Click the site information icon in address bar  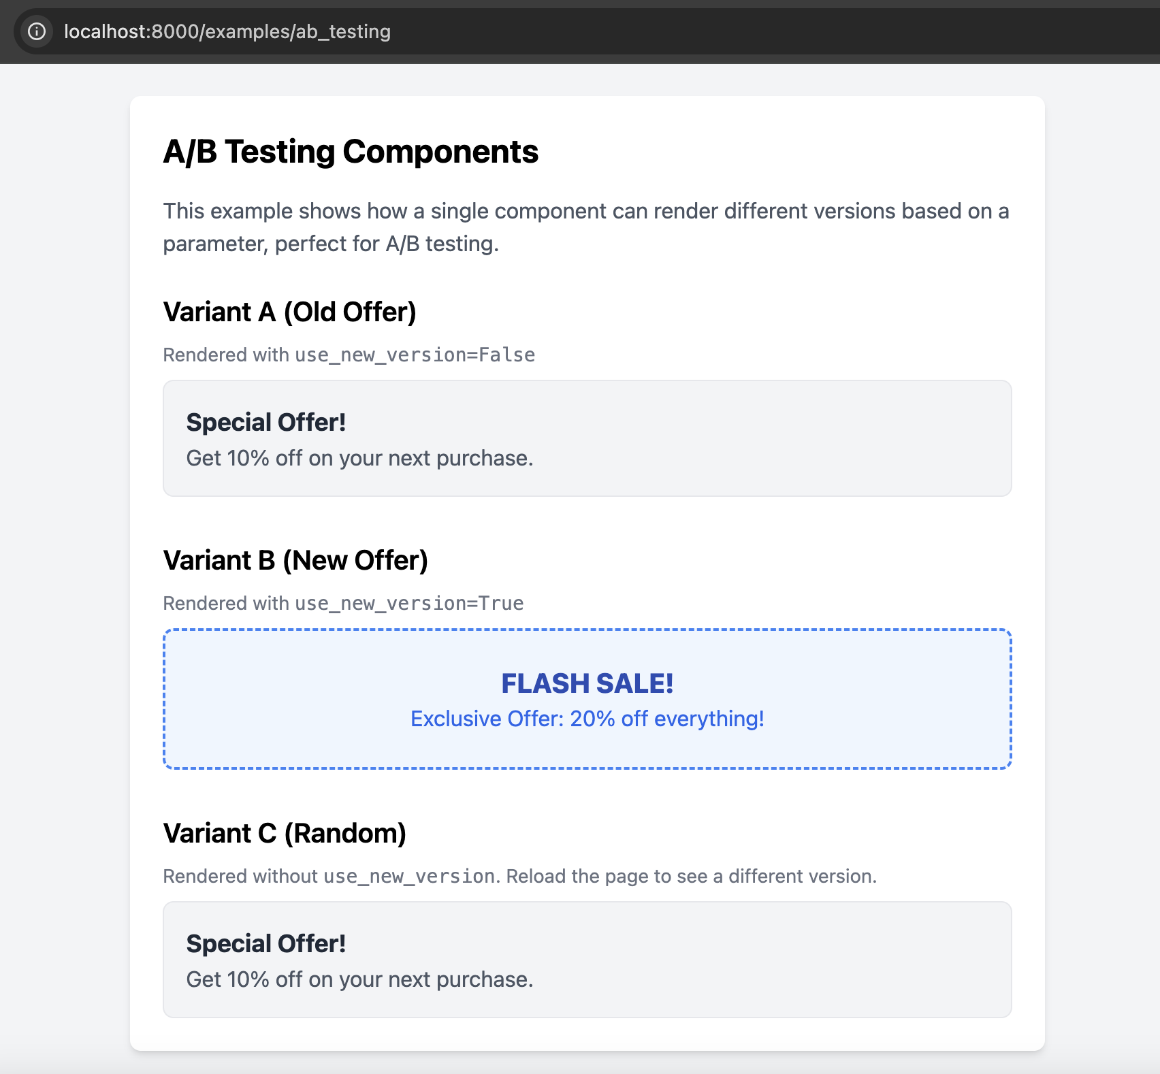pyautogui.click(x=37, y=31)
